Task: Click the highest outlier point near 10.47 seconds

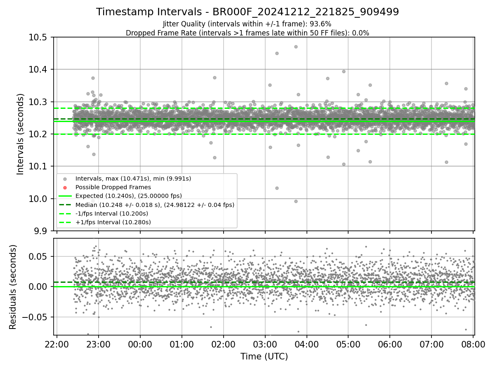Action: [296, 47]
